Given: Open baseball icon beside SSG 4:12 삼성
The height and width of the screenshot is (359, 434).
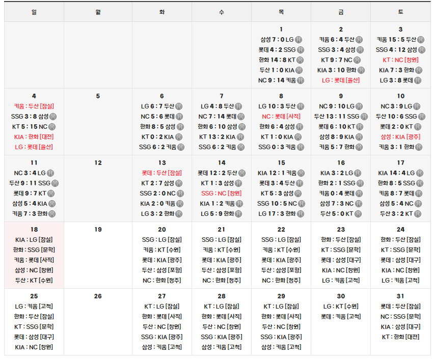Looking at the screenshot, I should pos(422,50).
